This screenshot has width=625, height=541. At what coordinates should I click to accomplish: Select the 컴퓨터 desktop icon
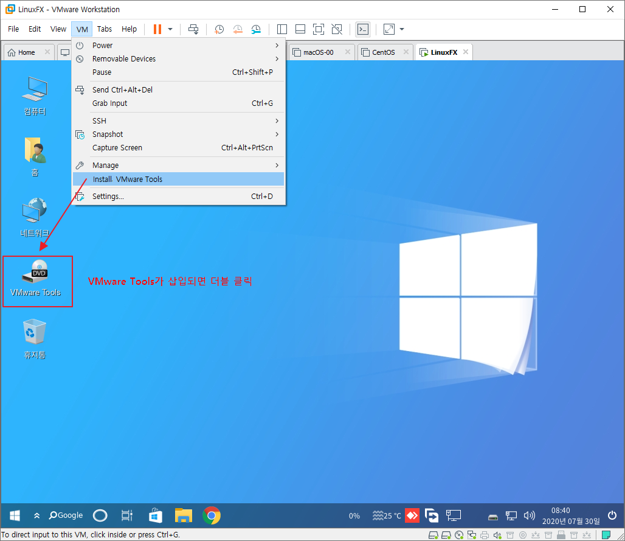[x=35, y=96]
